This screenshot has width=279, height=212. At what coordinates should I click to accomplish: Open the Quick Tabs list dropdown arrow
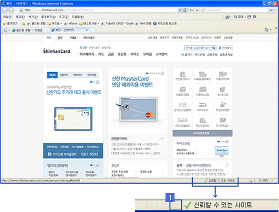[9, 30]
